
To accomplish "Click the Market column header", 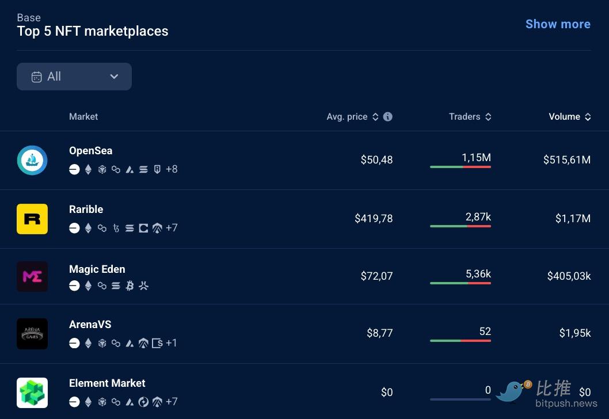I will (x=83, y=116).
